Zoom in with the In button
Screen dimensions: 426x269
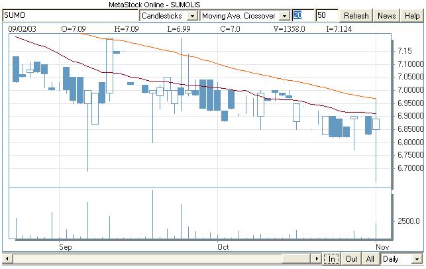331,258
